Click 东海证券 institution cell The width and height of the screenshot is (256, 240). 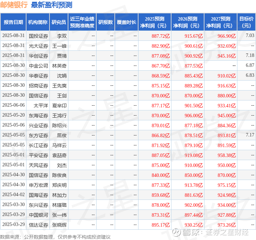point(38,116)
